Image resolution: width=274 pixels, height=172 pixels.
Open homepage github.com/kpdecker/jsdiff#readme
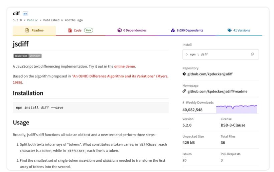click(x=218, y=91)
